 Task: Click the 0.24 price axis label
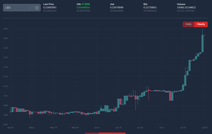(x=6, y=29)
